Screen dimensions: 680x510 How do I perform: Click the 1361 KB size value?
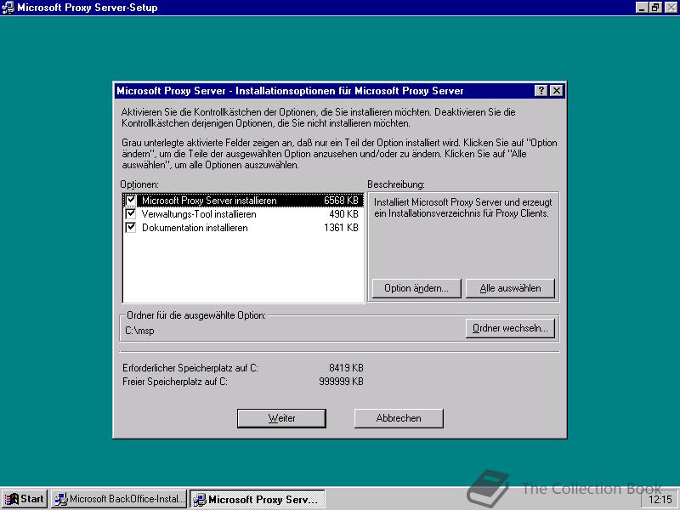coord(341,228)
